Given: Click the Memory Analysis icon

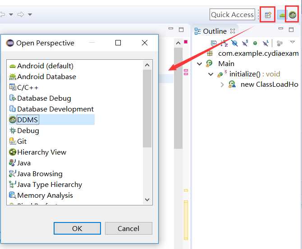Looking at the screenshot, I should (x=13, y=195).
